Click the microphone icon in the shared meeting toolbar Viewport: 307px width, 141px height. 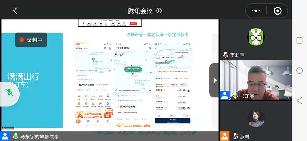tap(83, 23)
